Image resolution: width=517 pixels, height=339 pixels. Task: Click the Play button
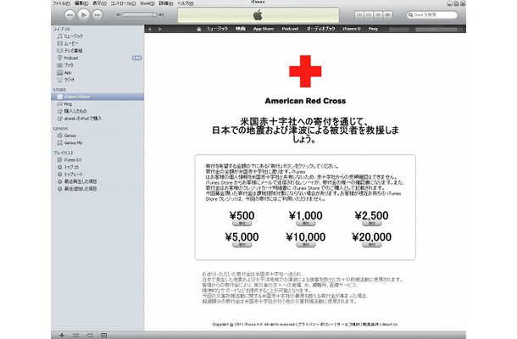pos(83,15)
